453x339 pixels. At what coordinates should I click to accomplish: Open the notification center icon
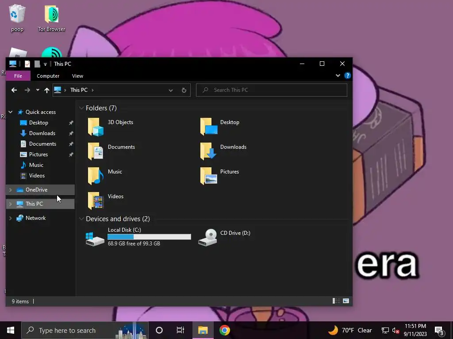439,330
